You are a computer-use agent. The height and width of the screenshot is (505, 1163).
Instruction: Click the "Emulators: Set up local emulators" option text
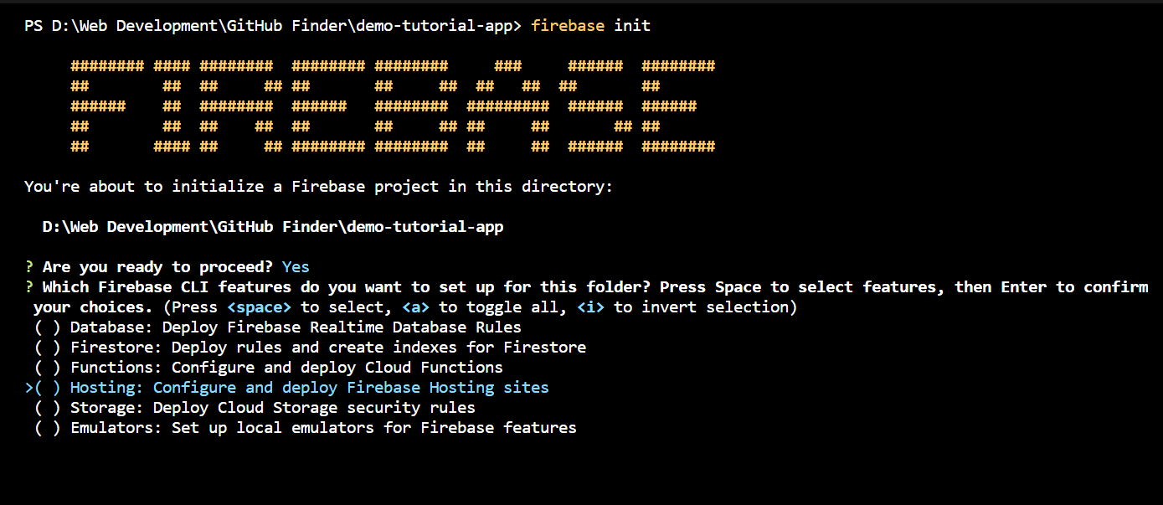tap(323, 428)
